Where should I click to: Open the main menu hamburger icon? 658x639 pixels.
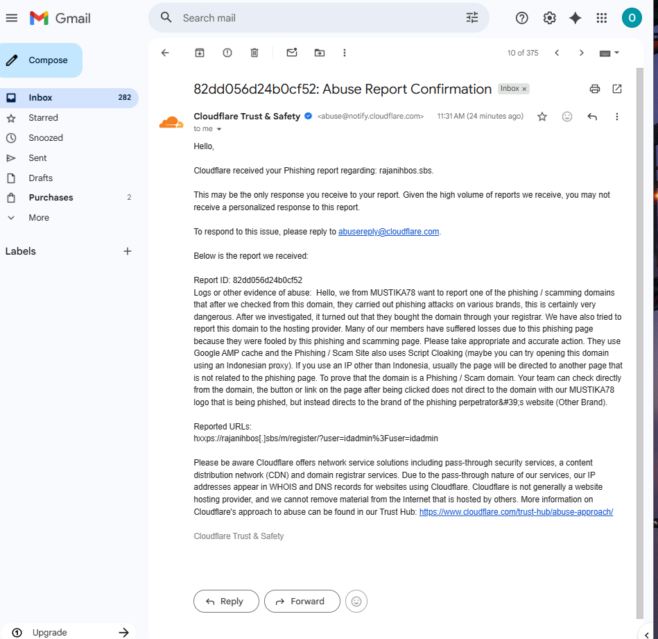(12, 18)
